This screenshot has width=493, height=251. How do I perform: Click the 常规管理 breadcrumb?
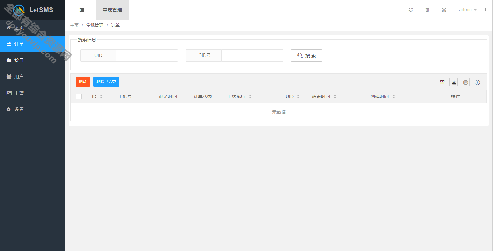tap(95, 25)
